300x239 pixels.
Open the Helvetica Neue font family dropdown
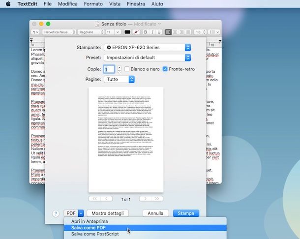click(x=60, y=32)
